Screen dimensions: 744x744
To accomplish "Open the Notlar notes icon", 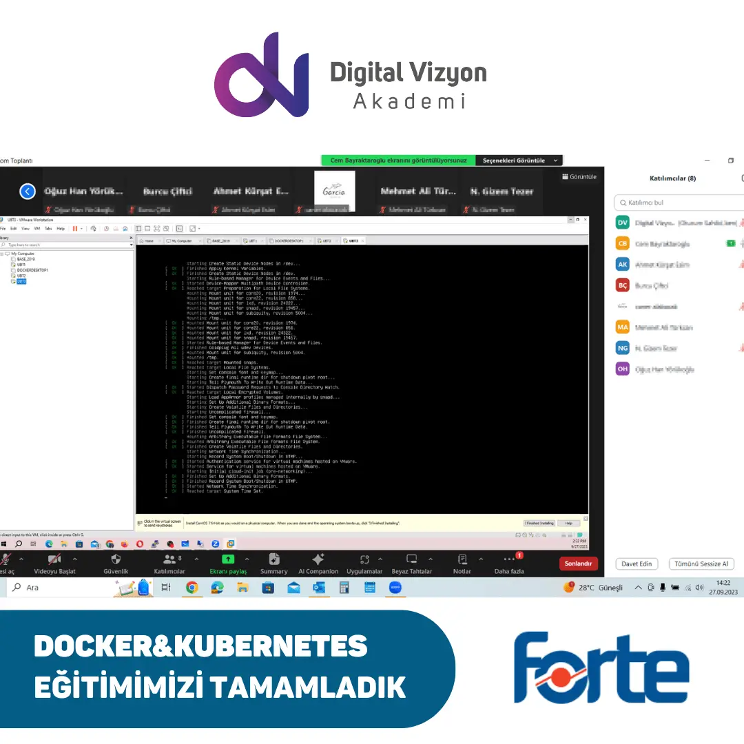I will [462, 559].
